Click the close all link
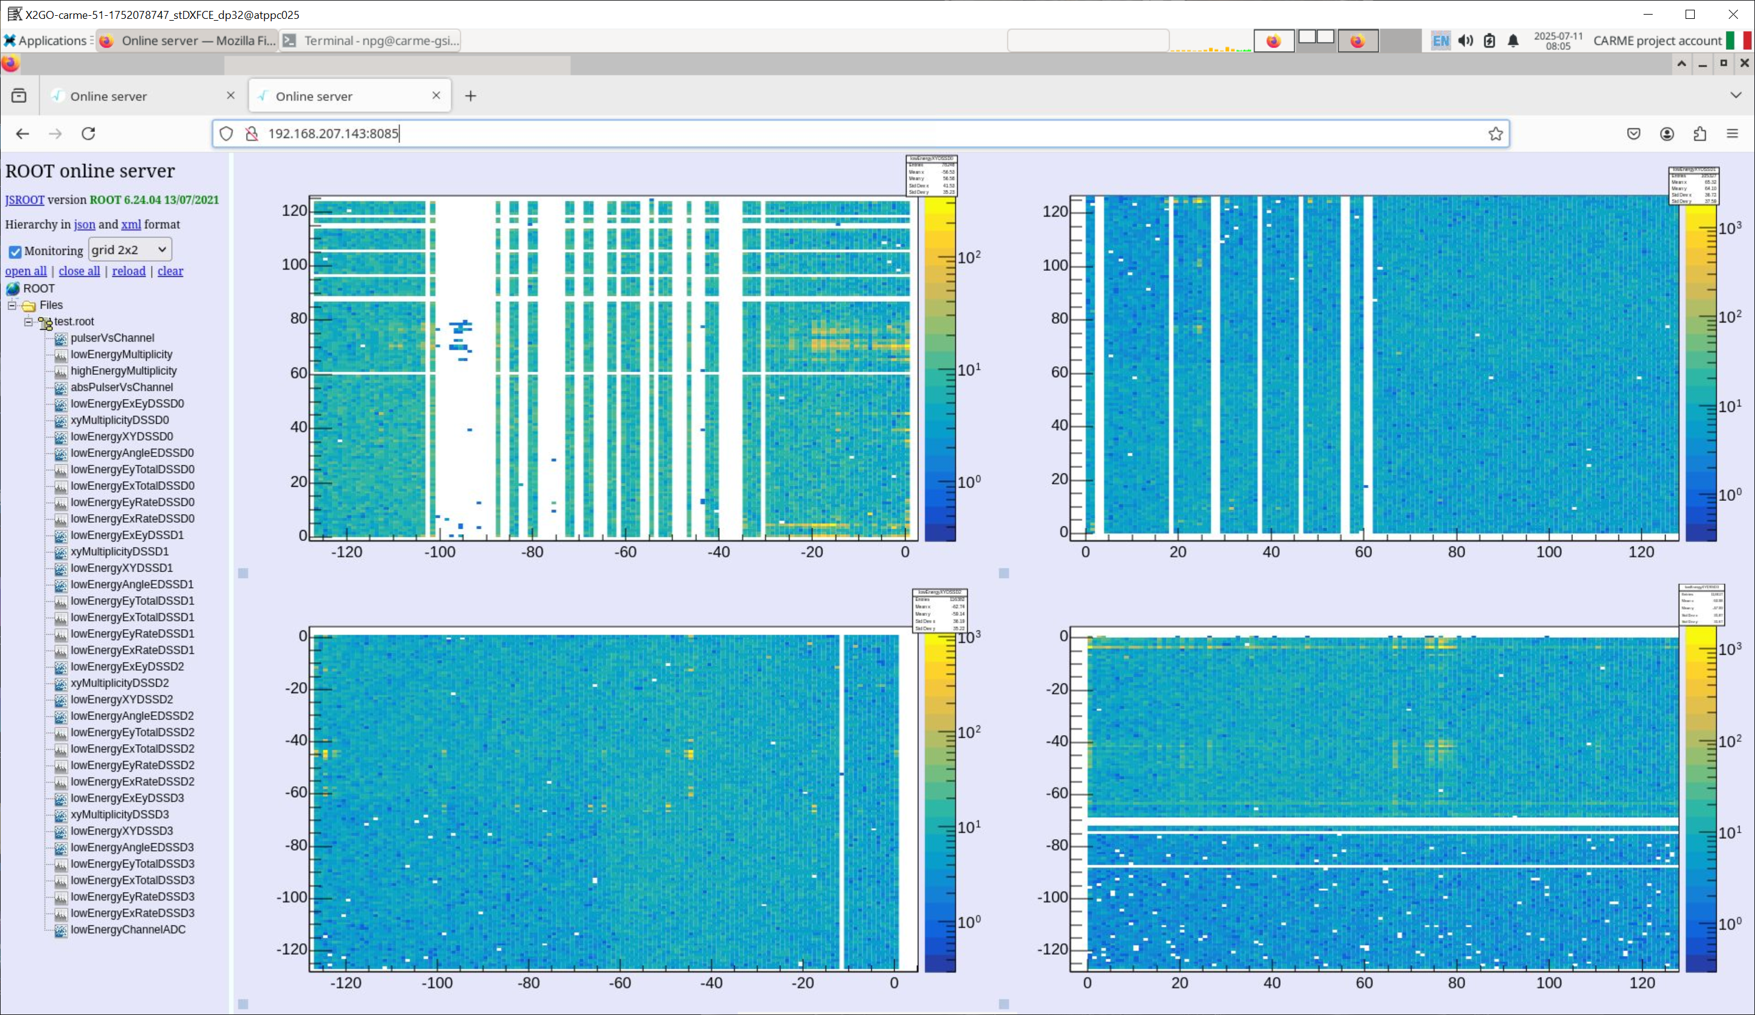 tap(79, 271)
